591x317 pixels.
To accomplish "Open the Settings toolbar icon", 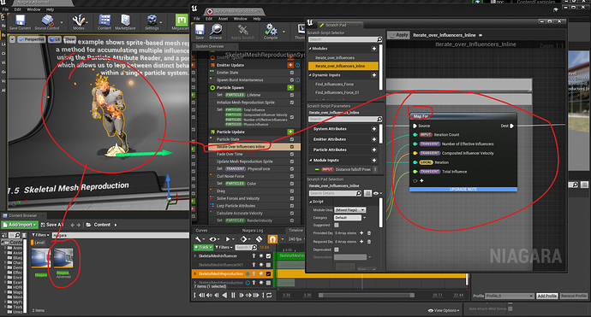I will point(152,22).
